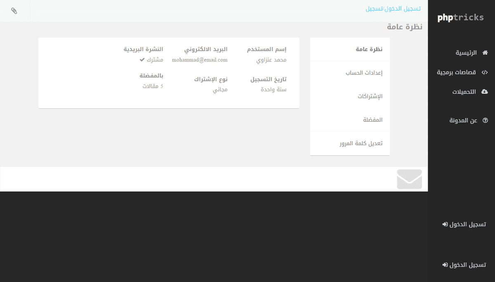Select the نظرة عامة account tab
The width and height of the screenshot is (495, 282).
(350, 49)
